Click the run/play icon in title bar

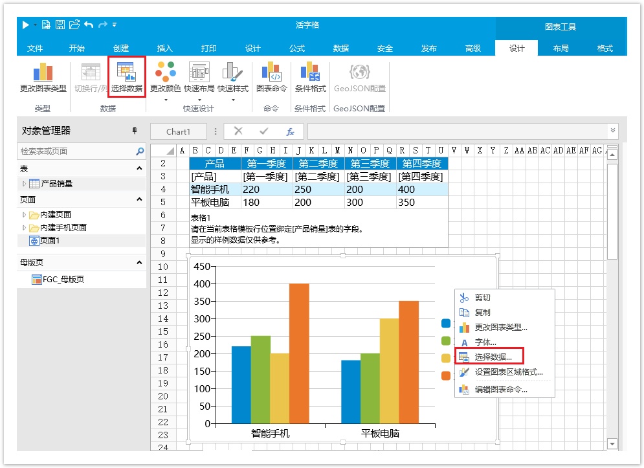[25, 25]
